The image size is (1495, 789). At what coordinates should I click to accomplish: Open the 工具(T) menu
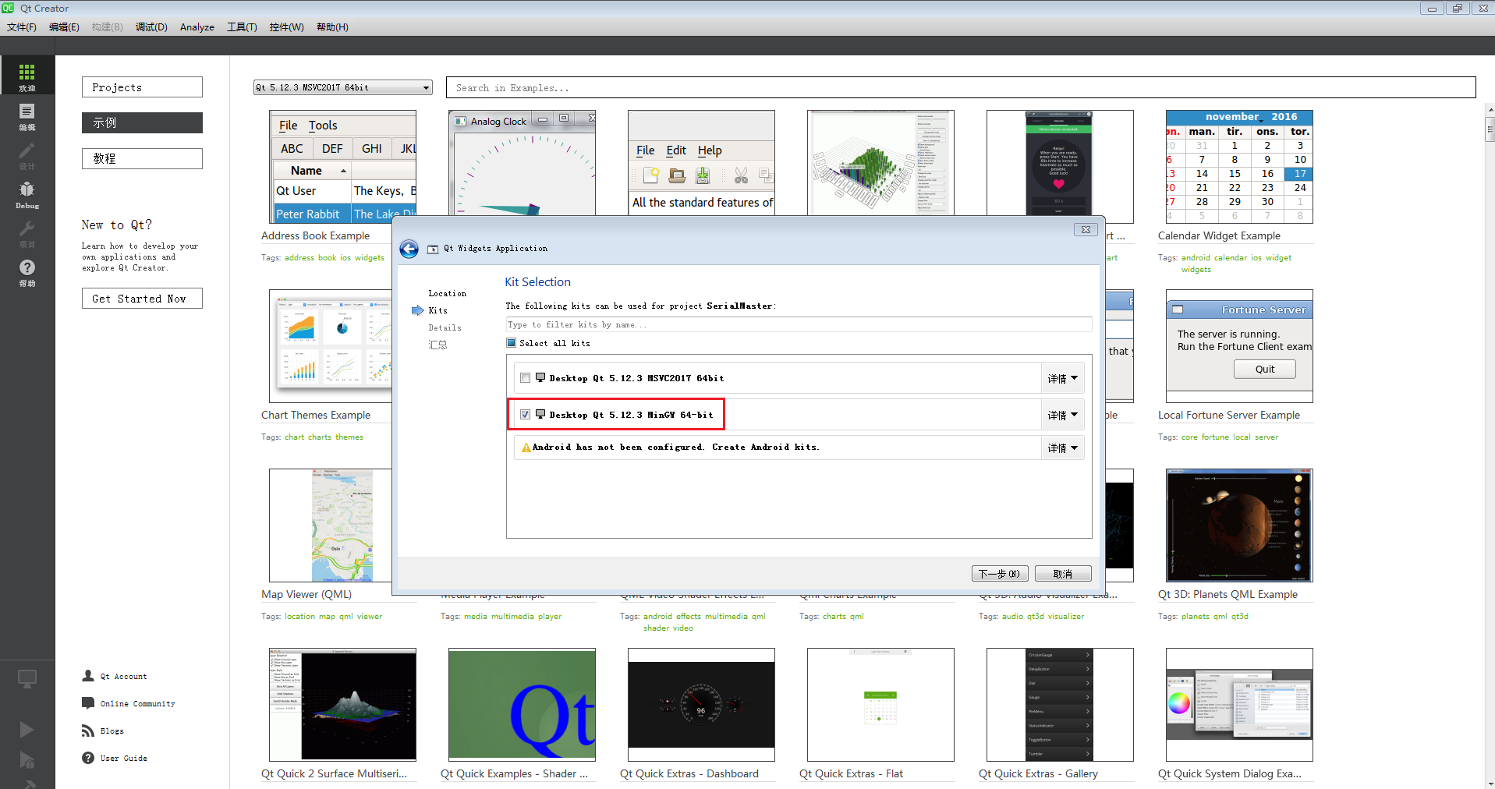(242, 27)
